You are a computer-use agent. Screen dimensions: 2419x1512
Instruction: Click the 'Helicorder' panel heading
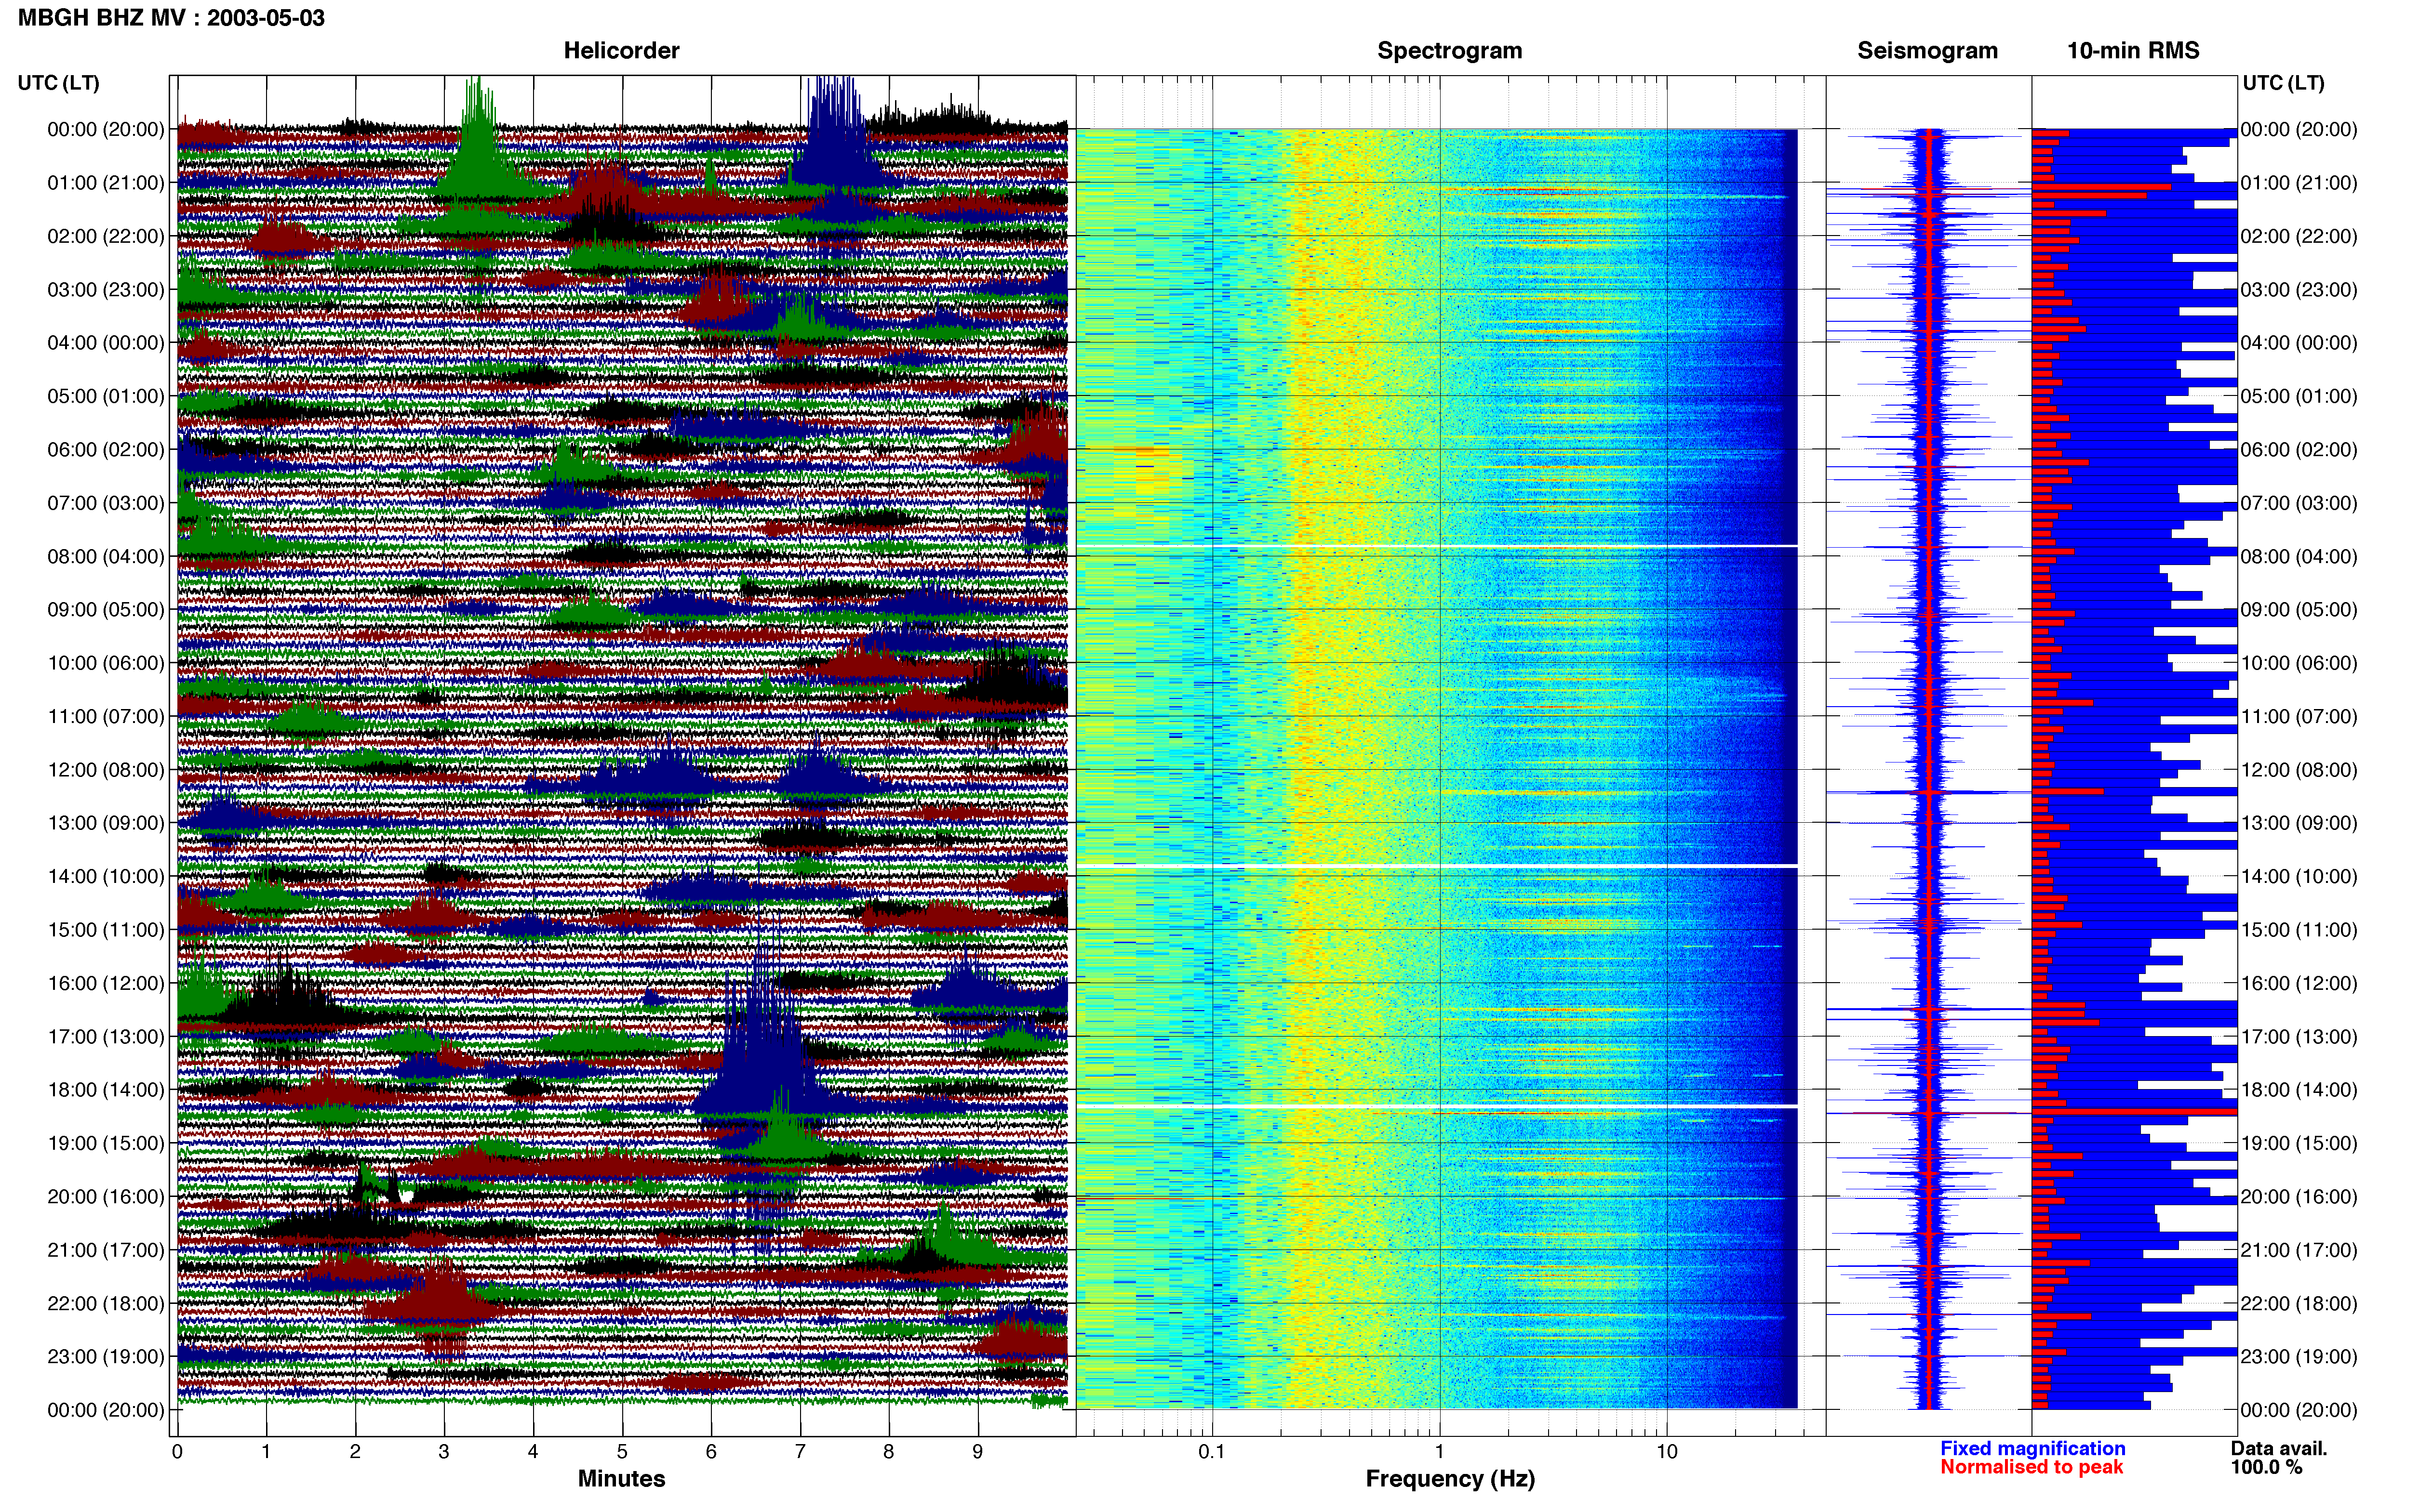coord(621,51)
